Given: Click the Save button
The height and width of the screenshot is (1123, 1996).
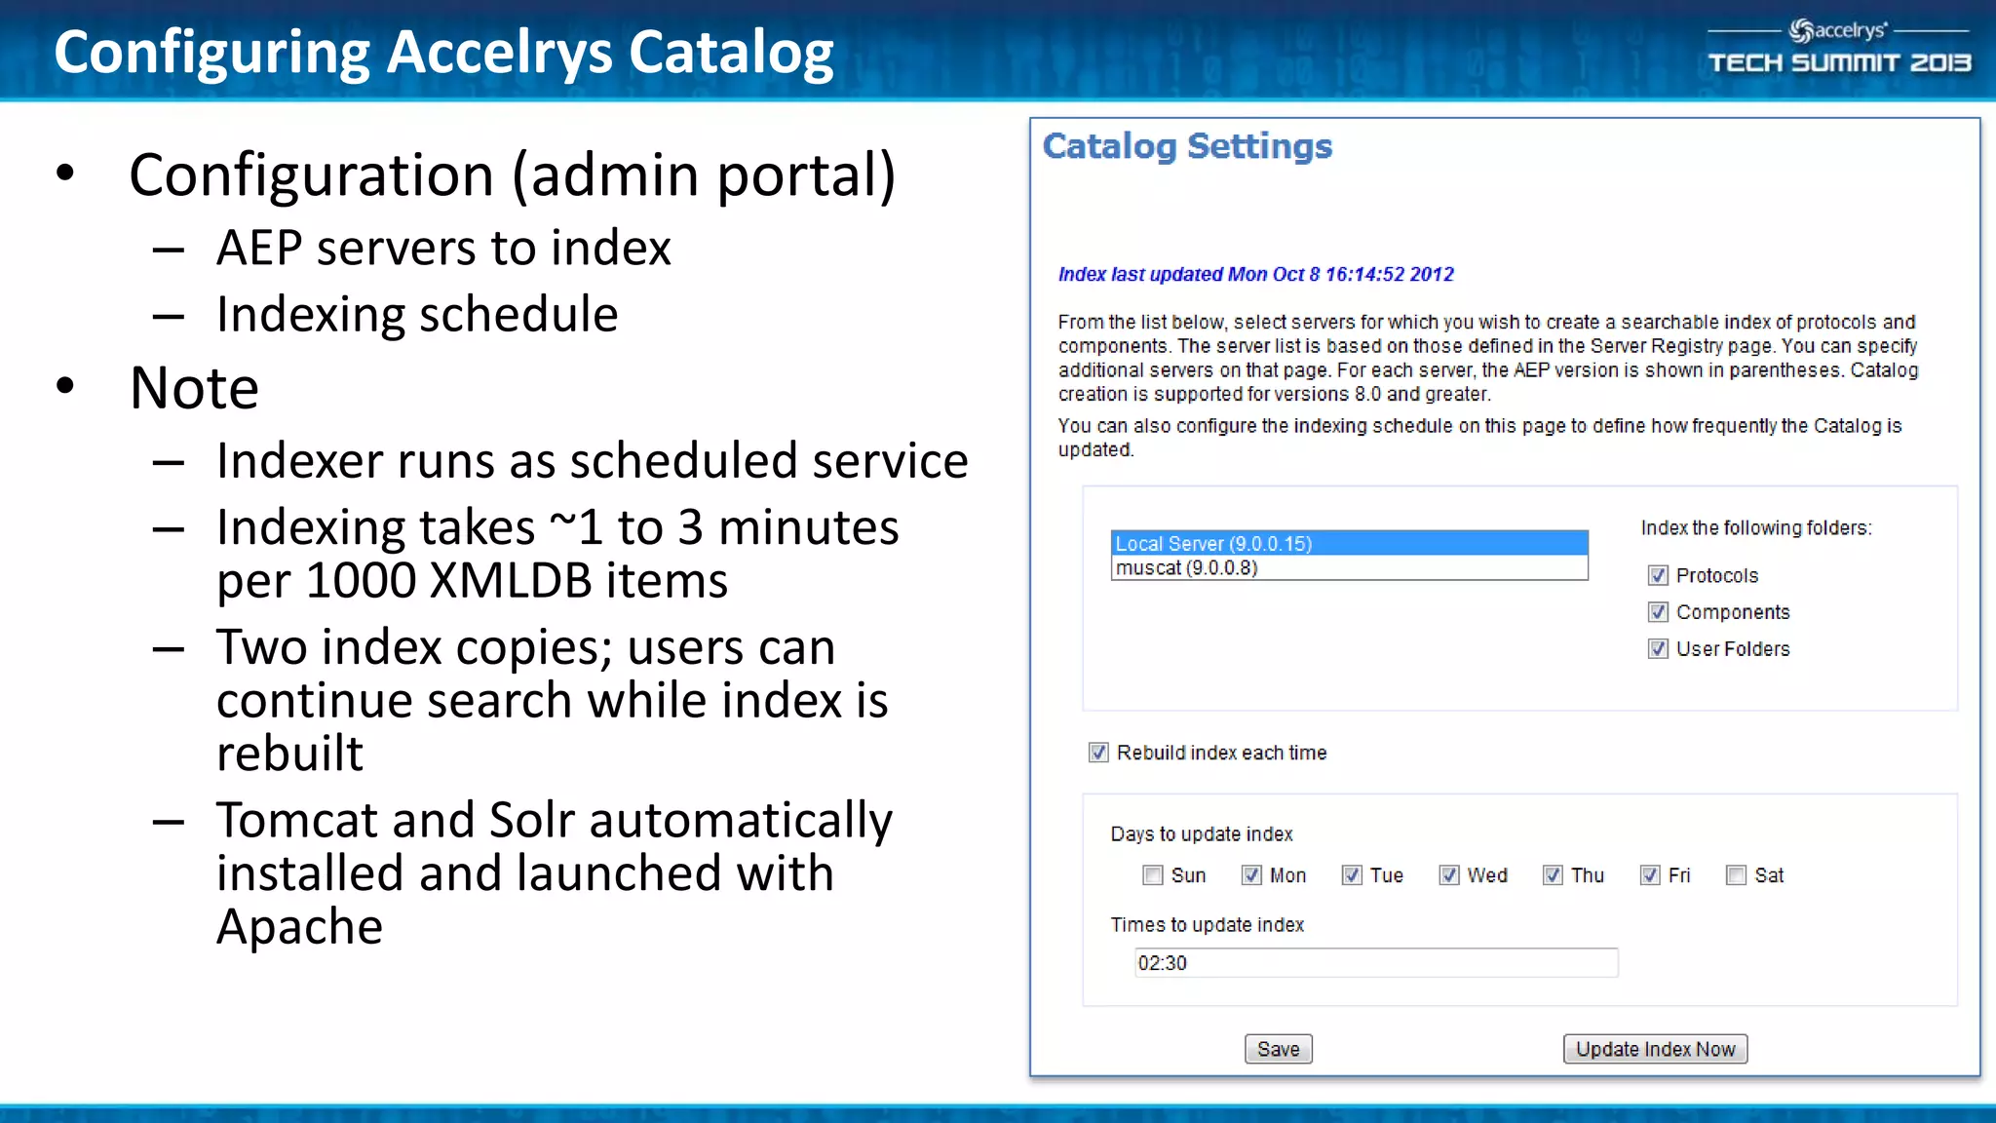Looking at the screenshot, I should click(1279, 1049).
